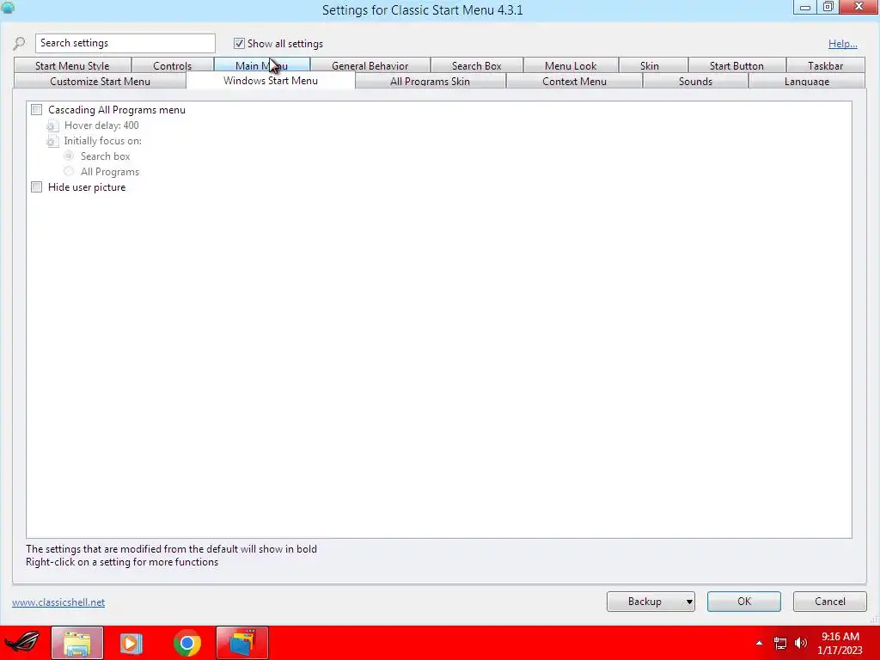The image size is (880, 660).
Task: Open the taskbar clock showing 9:16 AM
Action: (x=840, y=643)
